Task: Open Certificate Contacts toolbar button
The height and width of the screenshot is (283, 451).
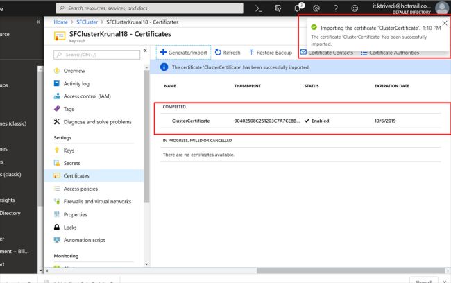Action: click(x=327, y=53)
